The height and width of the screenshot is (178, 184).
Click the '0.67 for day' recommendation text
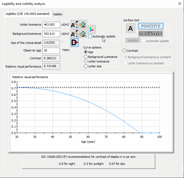tap(117, 164)
